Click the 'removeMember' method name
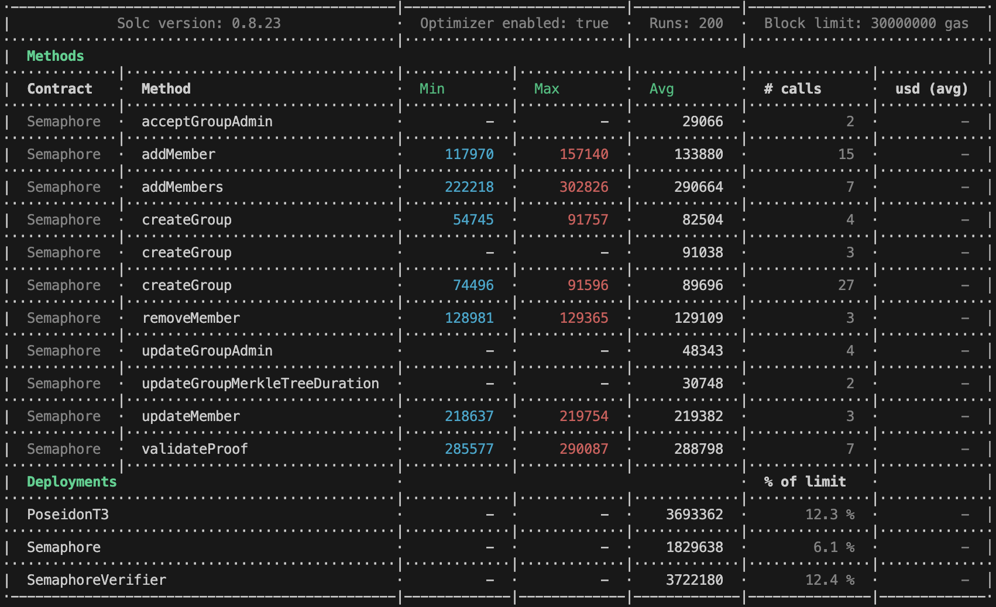Screen dimensions: 996x607 191,318
